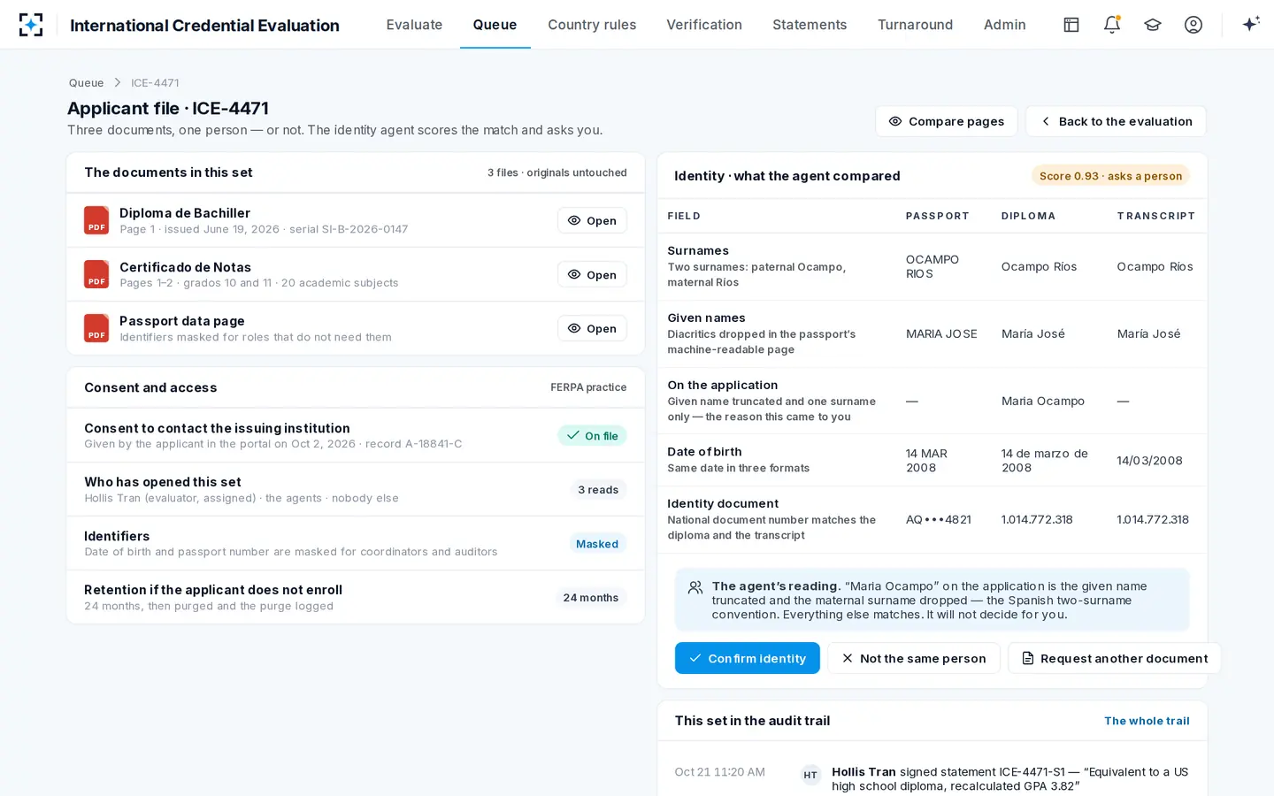Click the Masked identifiers badge
Viewport: 1274px width, 796px height.
click(597, 543)
